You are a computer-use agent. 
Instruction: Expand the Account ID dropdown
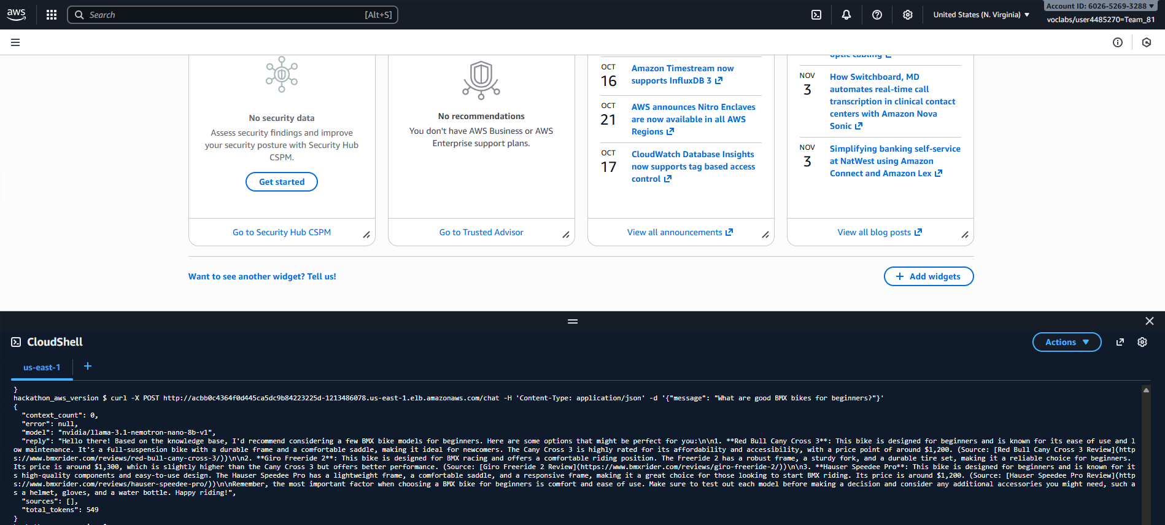(1101, 6)
